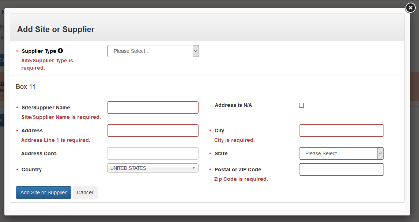Click the State field label

[x=221, y=153]
